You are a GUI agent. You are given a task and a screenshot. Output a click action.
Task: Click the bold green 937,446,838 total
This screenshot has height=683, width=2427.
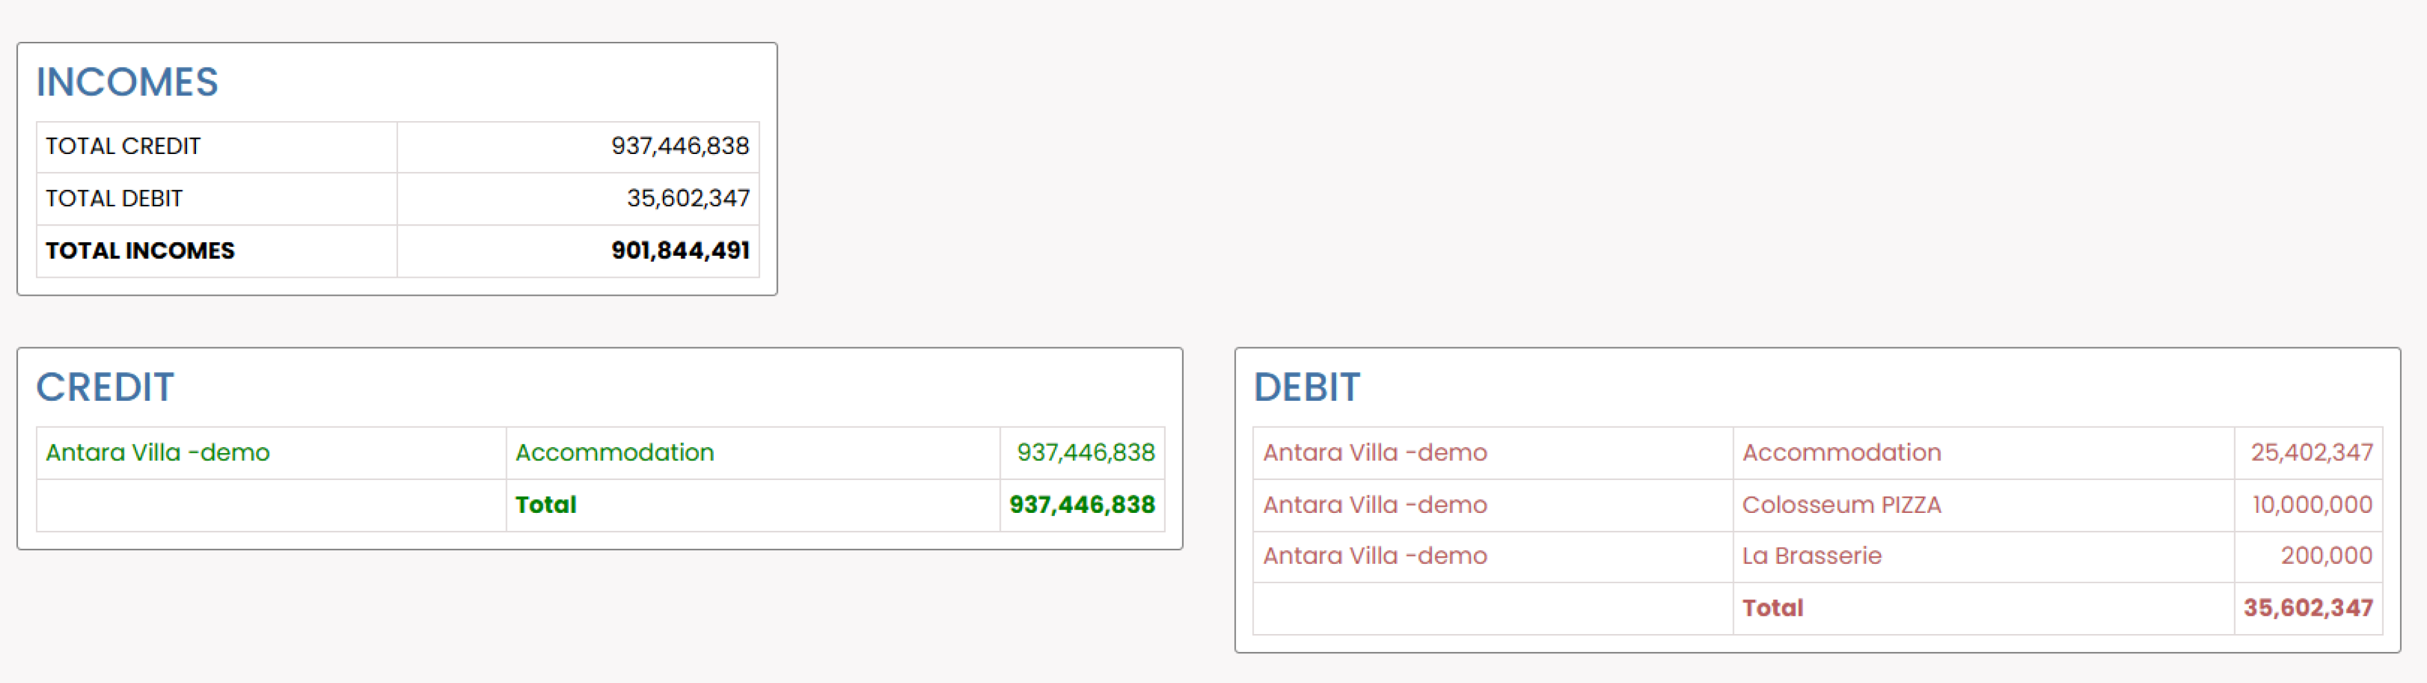point(1081,505)
